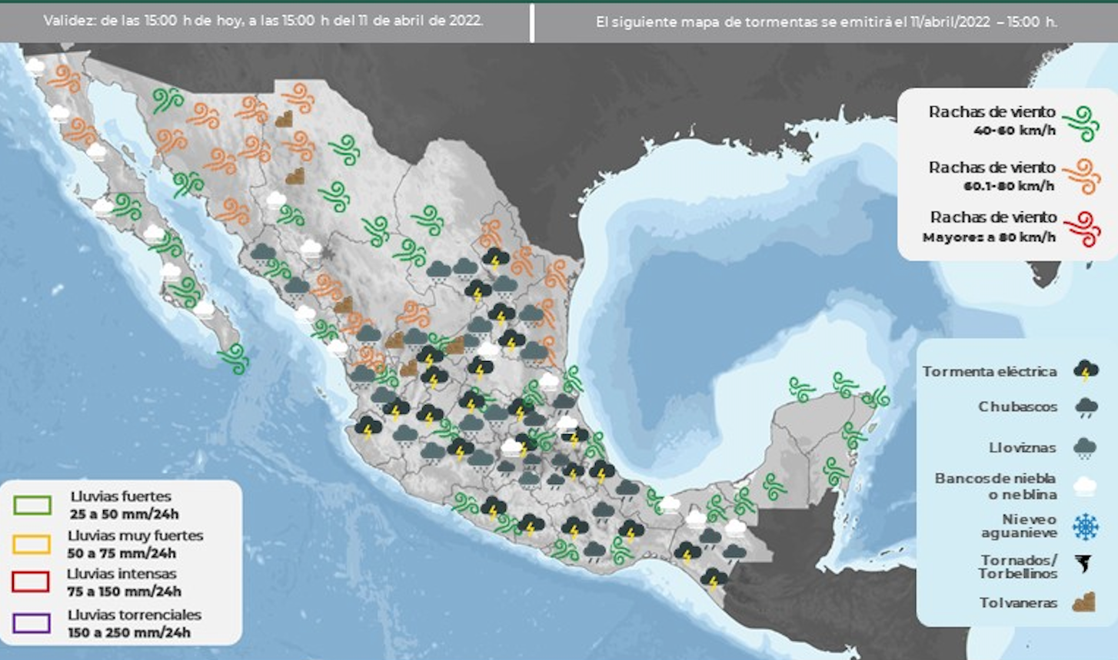1118x660 pixels.
Task: Select the red wind gust legend icon
Action: 1081,229
